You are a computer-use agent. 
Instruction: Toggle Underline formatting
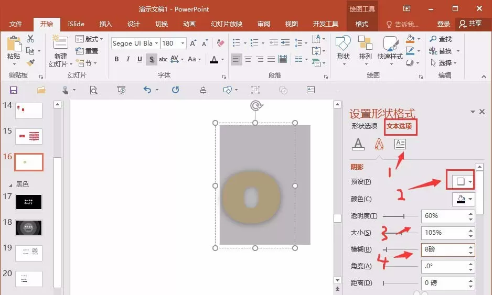tap(140, 59)
